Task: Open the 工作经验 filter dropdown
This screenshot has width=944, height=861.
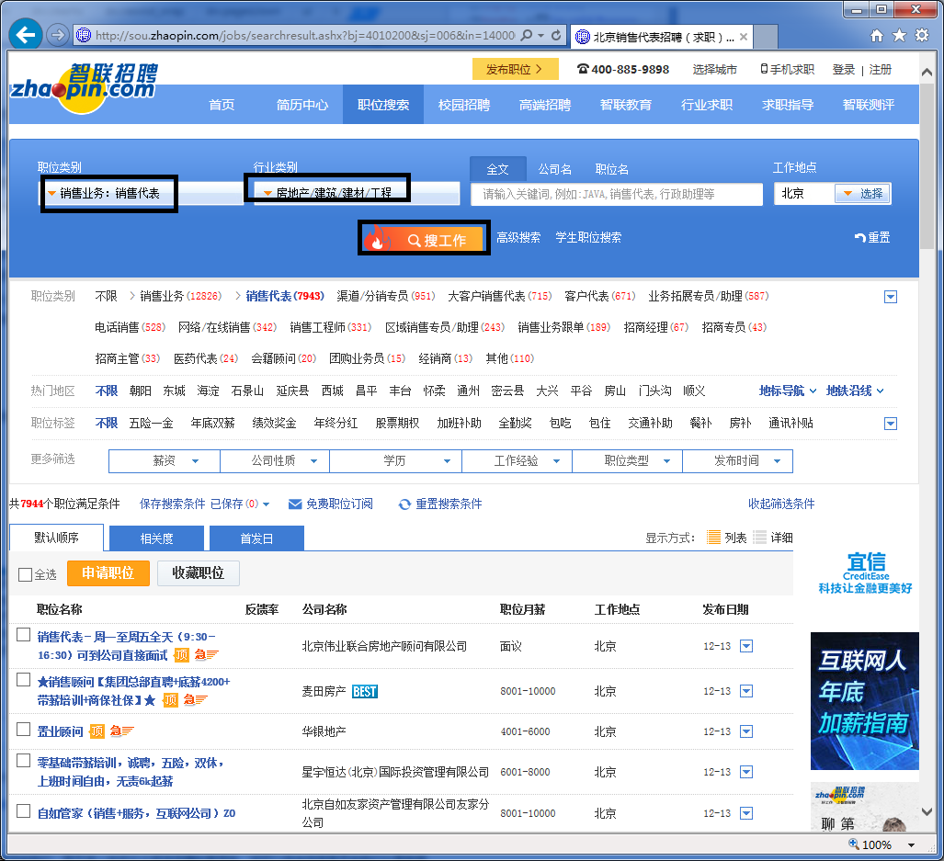Action: point(517,461)
